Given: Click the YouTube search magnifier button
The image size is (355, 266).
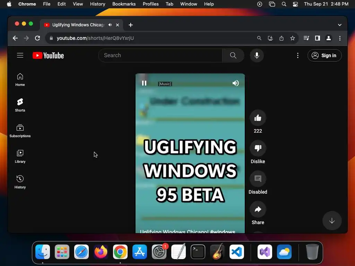Looking at the screenshot, I should point(233,55).
